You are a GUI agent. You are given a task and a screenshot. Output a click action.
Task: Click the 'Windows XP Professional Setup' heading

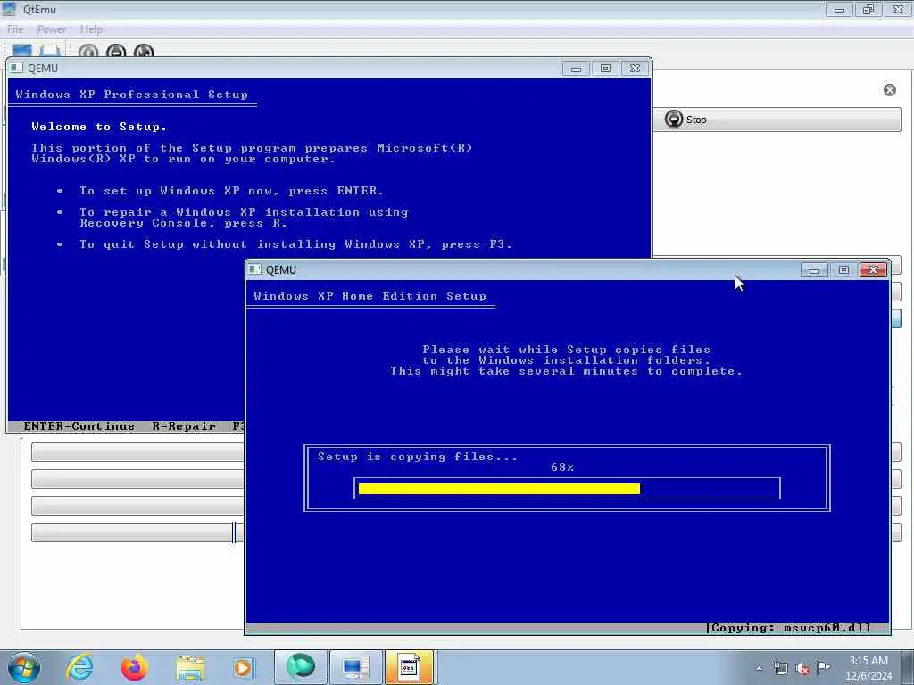tap(132, 95)
